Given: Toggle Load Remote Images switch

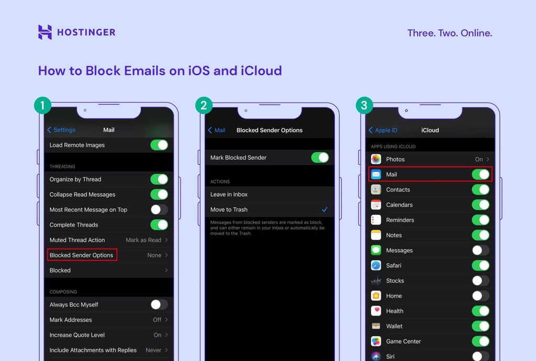Looking at the screenshot, I should pos(159,145).
